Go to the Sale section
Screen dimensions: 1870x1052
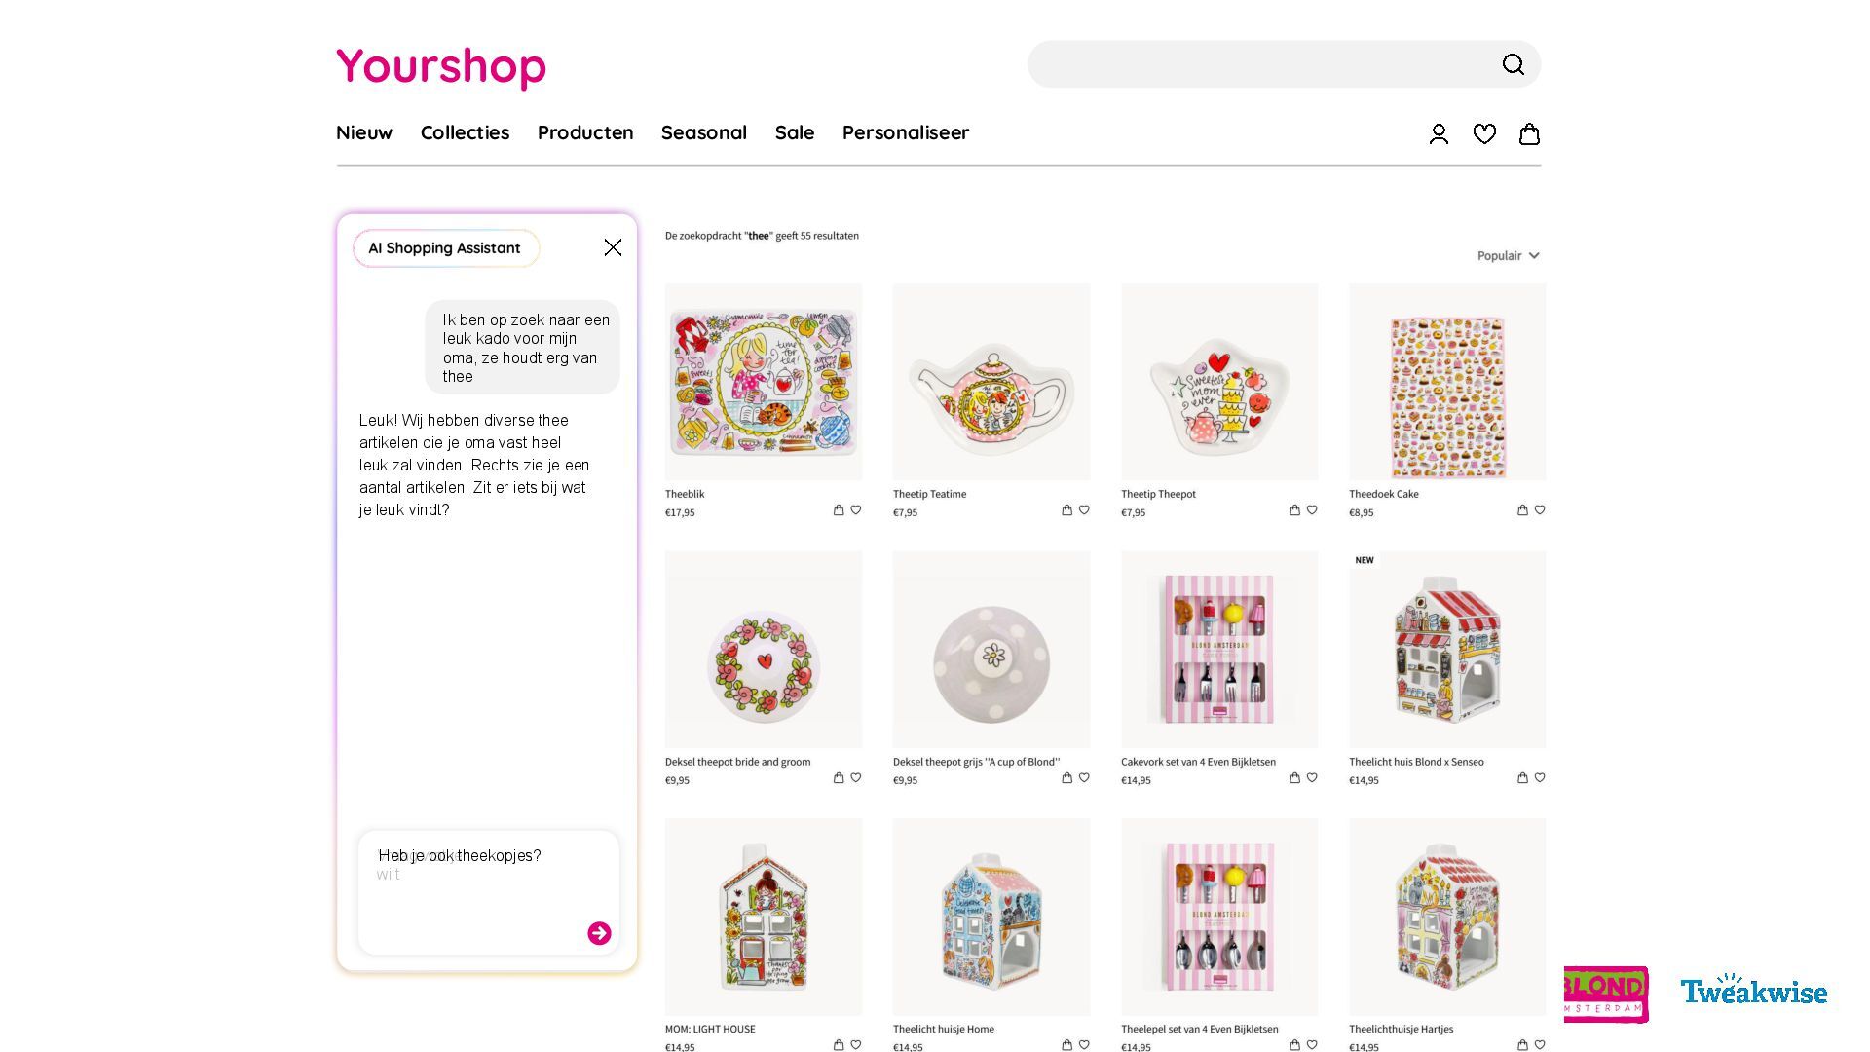[795, 132]
